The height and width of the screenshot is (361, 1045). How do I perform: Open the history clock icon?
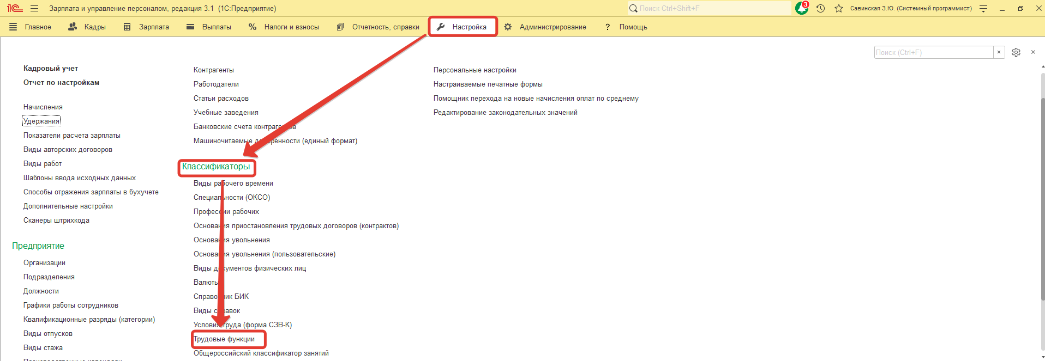pos(820,8)
